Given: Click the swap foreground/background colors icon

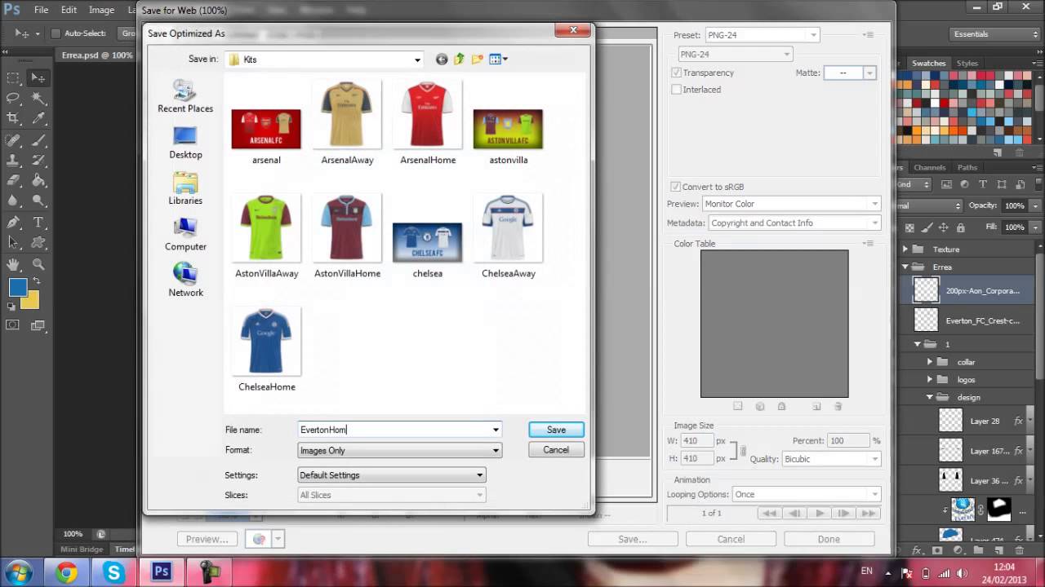Looking at the screenshot, I should tap(35, 282).
